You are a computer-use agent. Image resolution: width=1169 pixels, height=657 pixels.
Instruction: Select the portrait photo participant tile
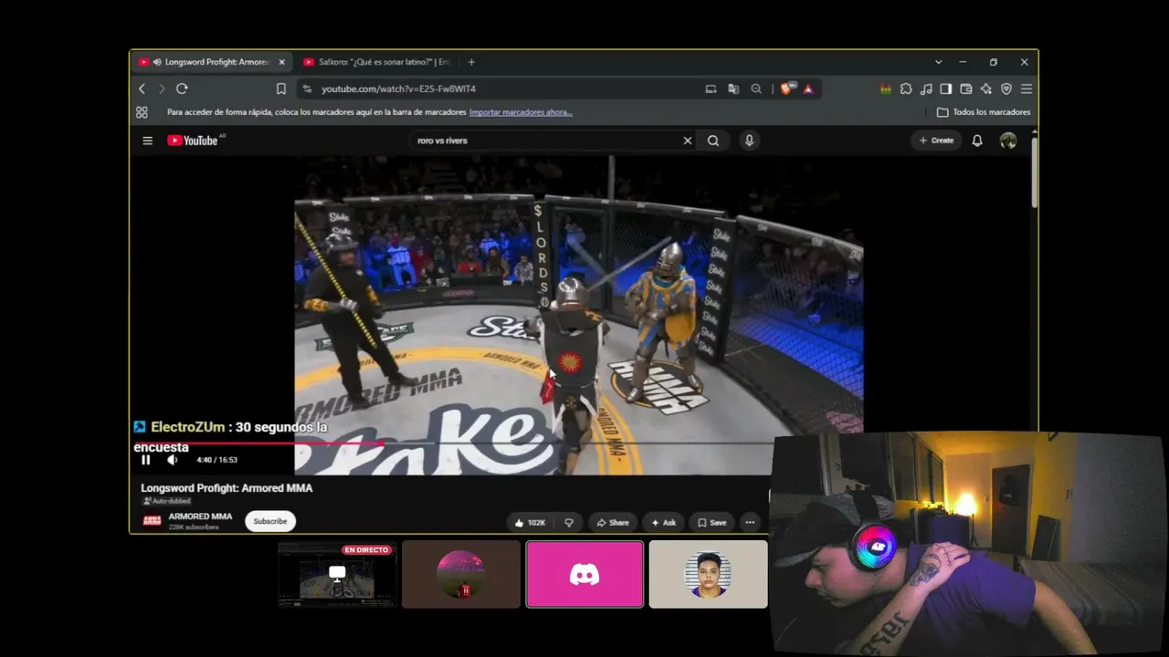[709, 574]
